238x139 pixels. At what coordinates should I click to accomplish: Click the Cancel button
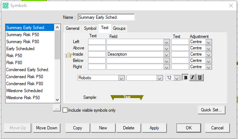click(217, 128)
